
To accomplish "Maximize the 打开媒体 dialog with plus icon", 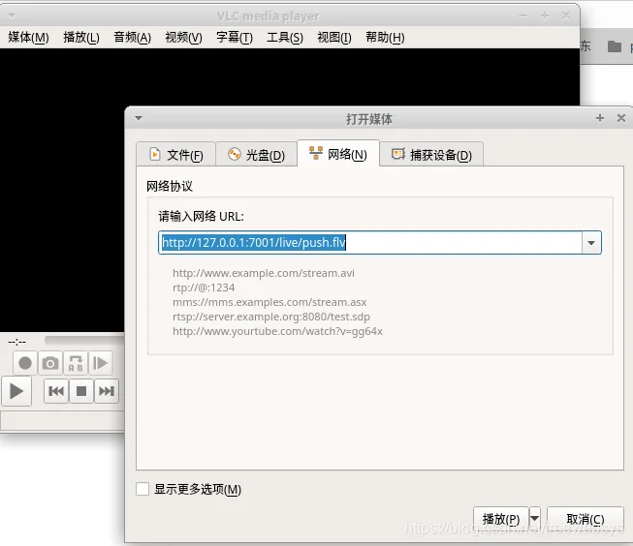I will [600, 118].
